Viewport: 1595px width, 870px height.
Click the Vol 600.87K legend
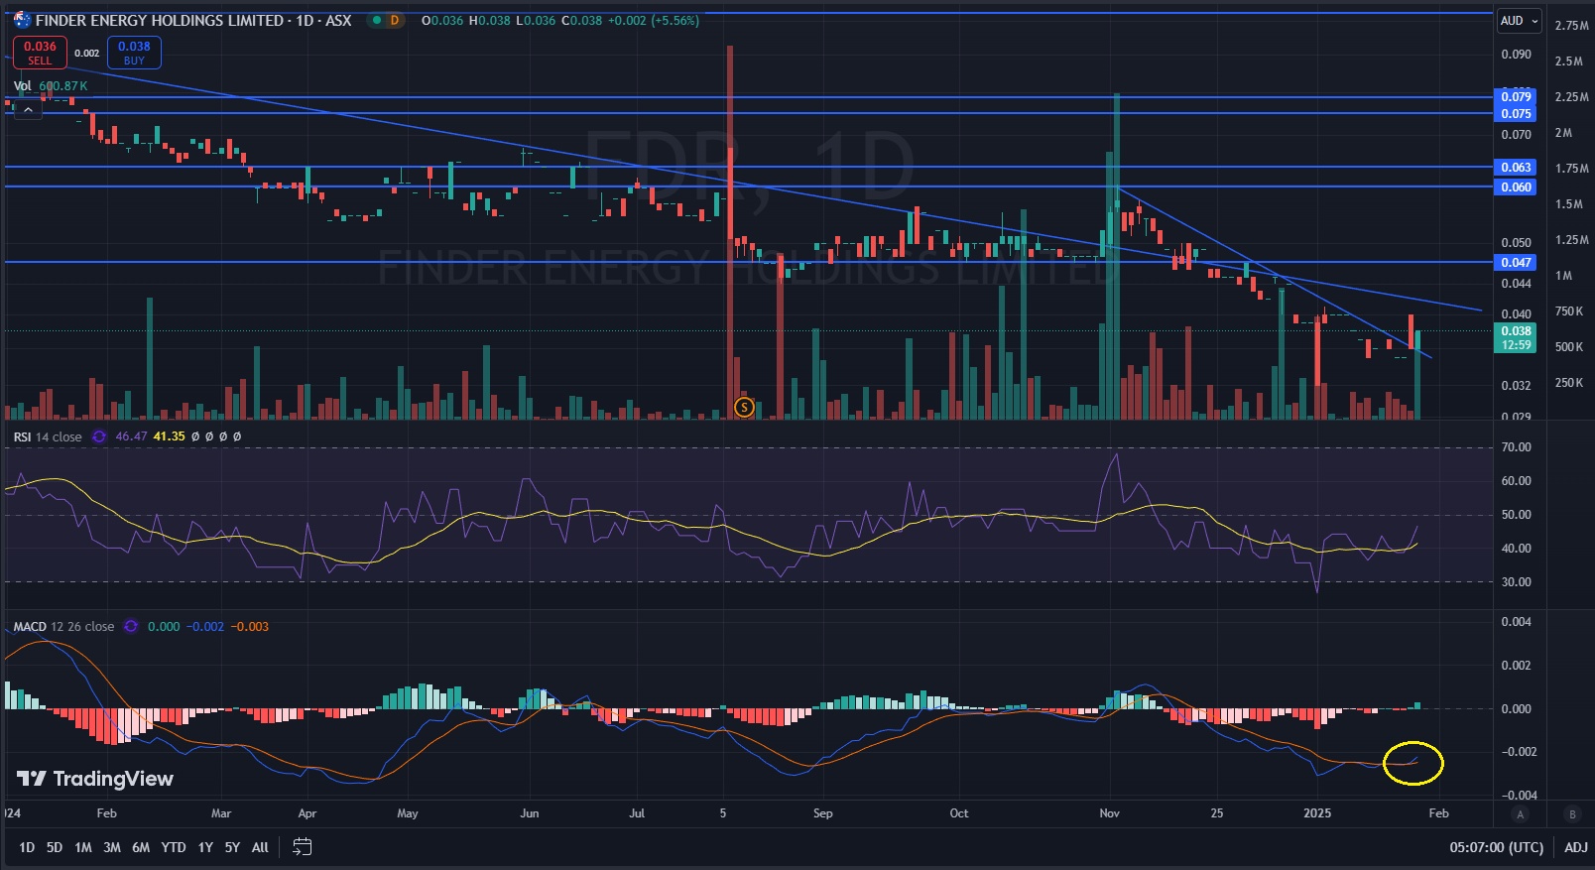[51, 86]
